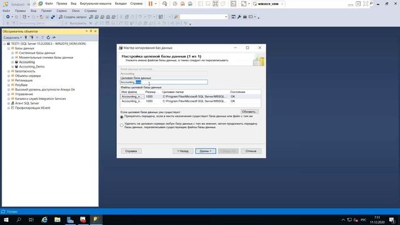Screen dimensions: 400x225
Task: Click the Назад button in wizard
Action: [x=182, y=151]
